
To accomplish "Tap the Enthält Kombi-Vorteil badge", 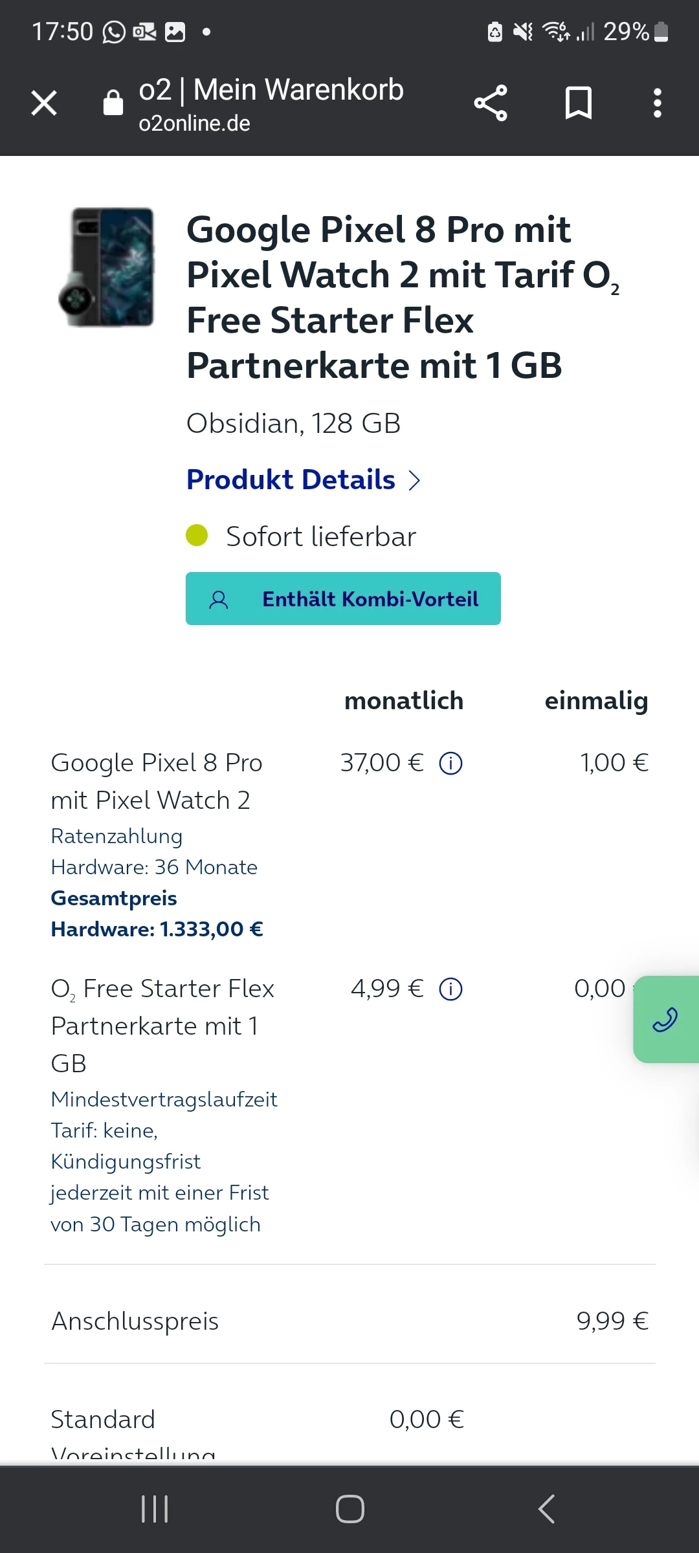I will coord(343,599).
